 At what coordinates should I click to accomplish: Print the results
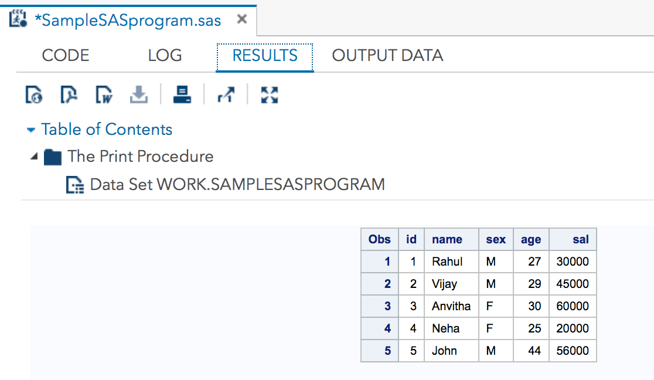pos(182,94)
